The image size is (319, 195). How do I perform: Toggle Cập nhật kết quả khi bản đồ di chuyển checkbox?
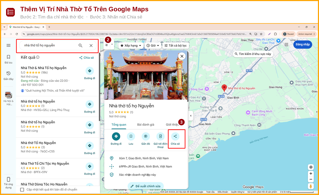pos(22,189)
